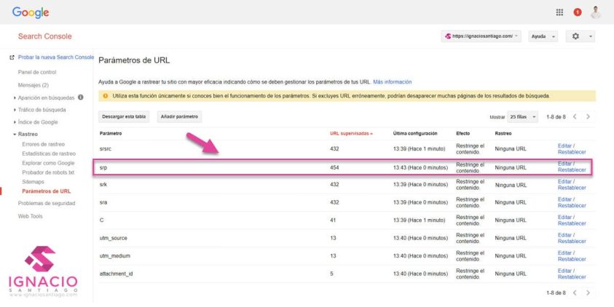
Task: Open Probador de robots.txt
Action: [48, 172]
